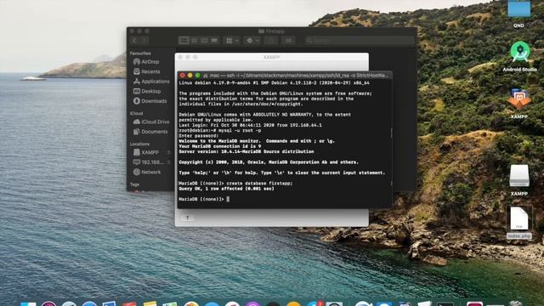Open iCloud Drive in Finder sidebar
Viewport: 544px width, 306px height.
coord(151,122)
